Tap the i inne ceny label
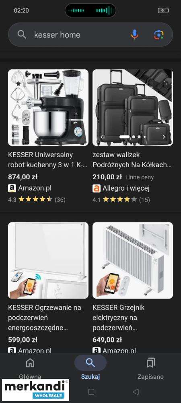This screenshot has height=403, width=181. pos(140,177)
